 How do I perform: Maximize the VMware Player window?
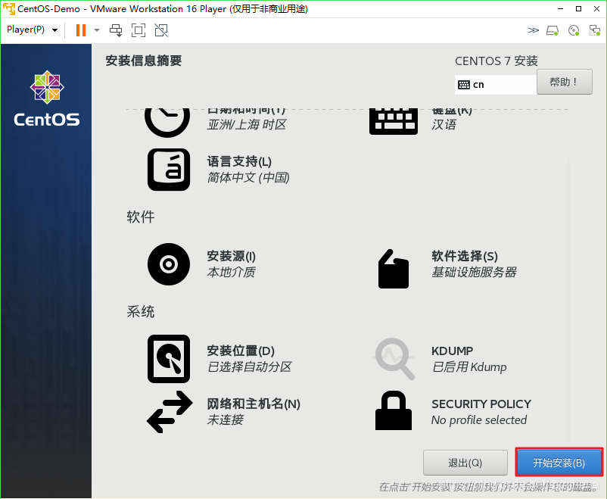578,8
